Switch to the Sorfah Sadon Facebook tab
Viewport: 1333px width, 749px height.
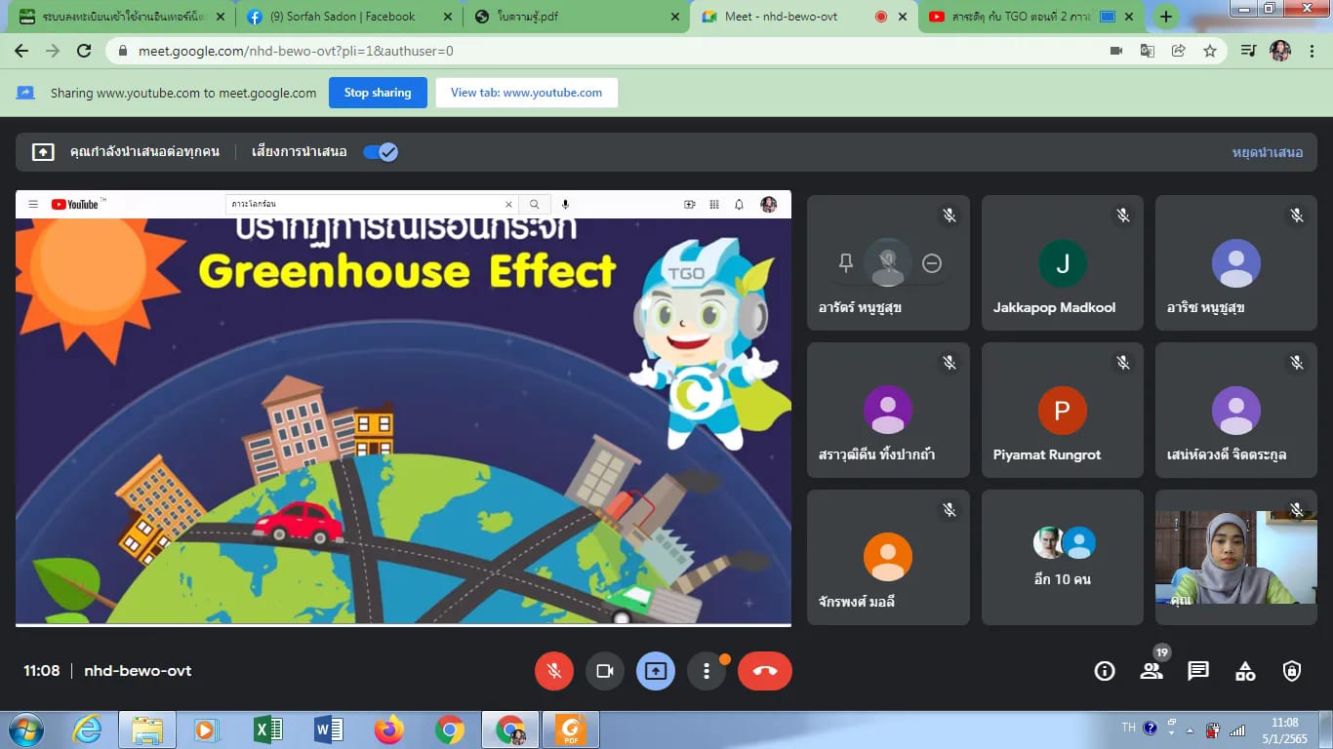pyautogui.click(x=342, y=17)
